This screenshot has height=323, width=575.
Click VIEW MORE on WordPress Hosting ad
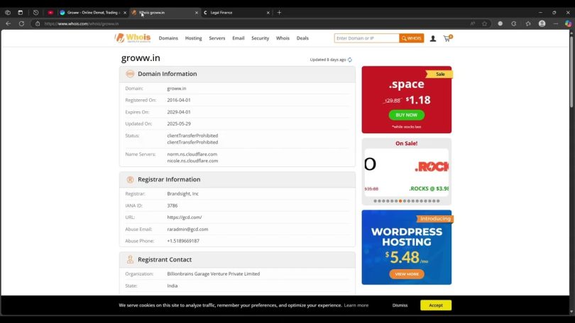click(x=407, y=274)
